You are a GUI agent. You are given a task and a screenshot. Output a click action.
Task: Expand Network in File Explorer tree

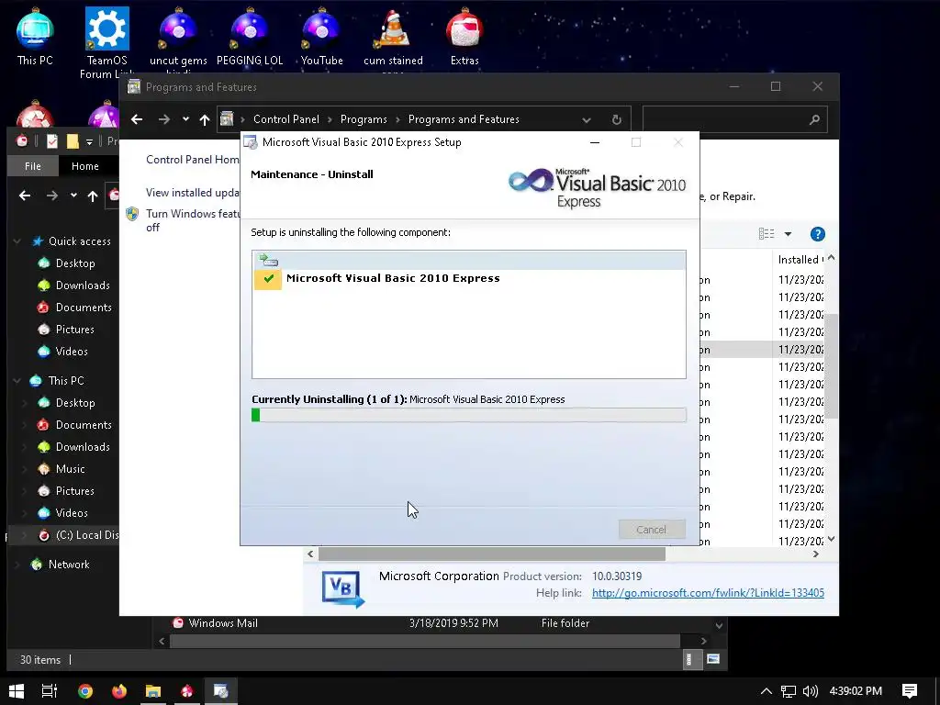[x=17, y=565]
